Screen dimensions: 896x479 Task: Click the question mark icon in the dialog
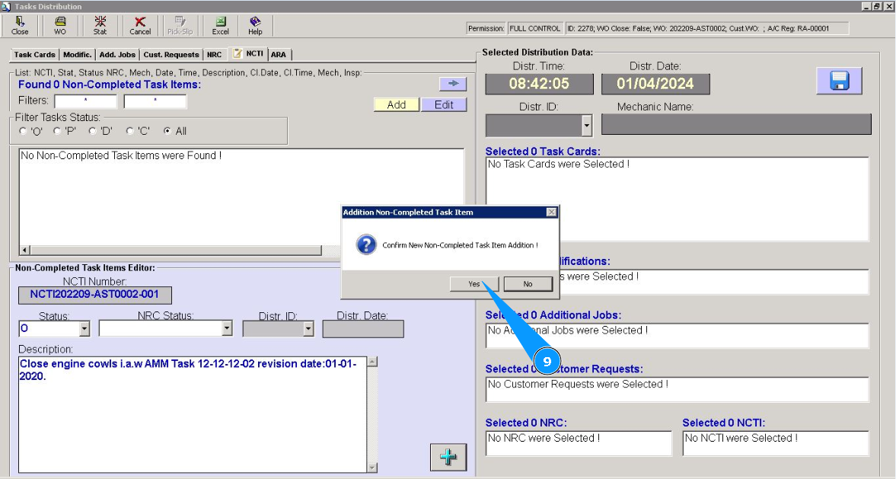(x=366, y=244)
